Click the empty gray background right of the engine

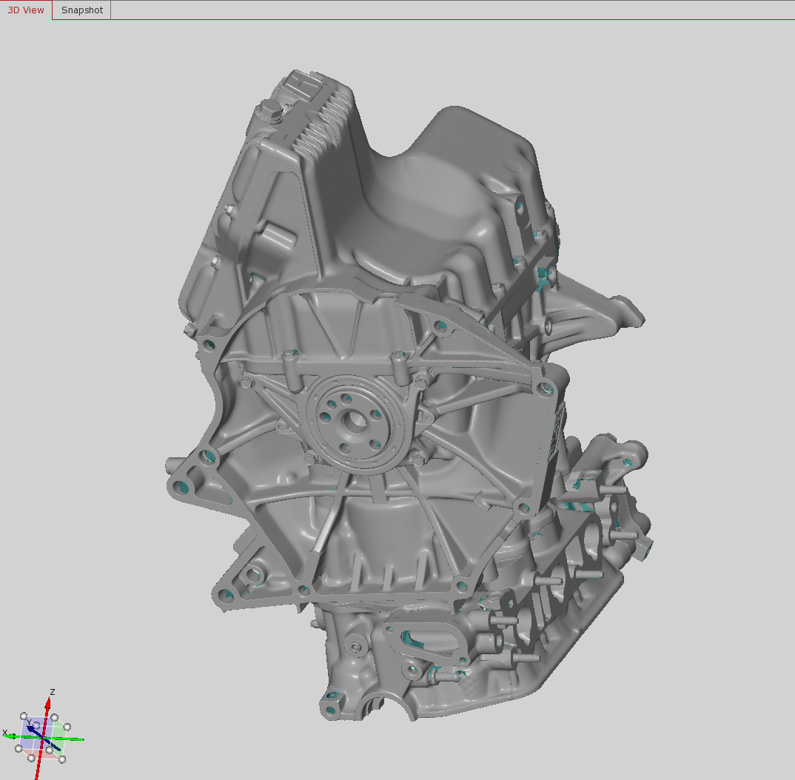[711, 370]
